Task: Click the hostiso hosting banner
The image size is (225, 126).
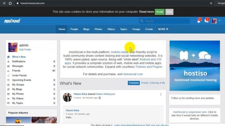Action: 195,66
